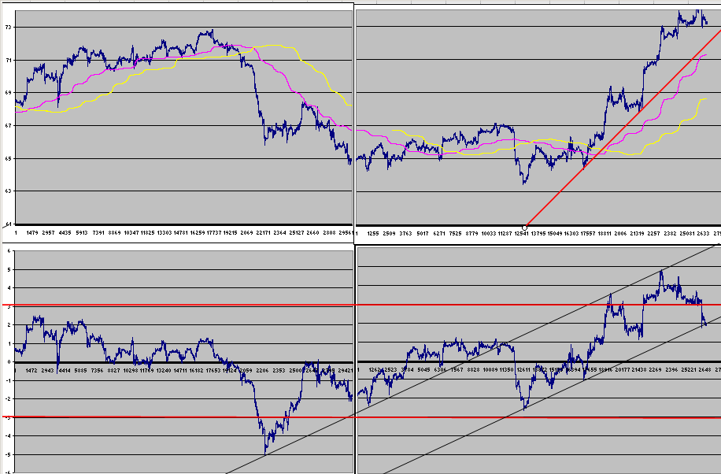This screenshot has width=721, height=474.
Task: Select the upper red horizontal line at level 3
Action: point(361,305)
